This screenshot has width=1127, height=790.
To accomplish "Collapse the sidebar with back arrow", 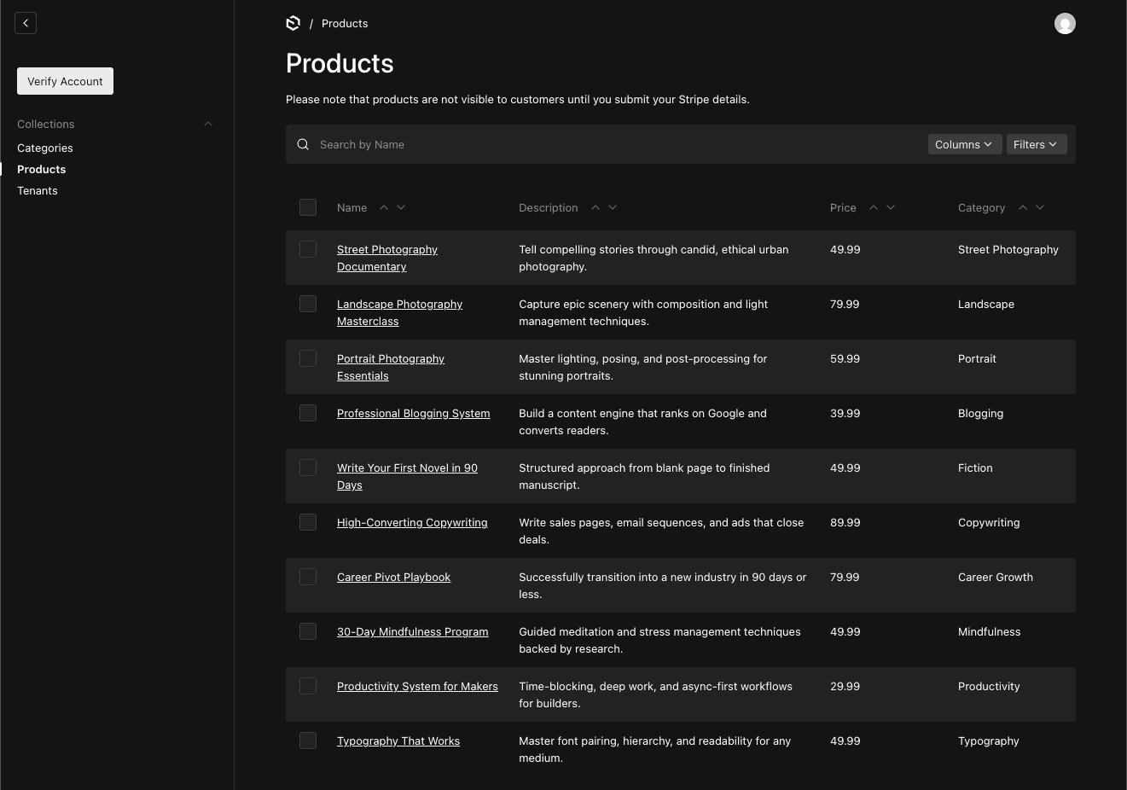I will point(26,23).
